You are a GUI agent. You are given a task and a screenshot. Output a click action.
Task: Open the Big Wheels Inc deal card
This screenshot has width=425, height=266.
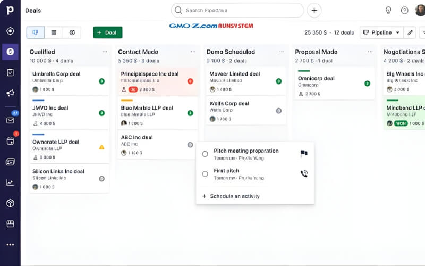(404, 81)
